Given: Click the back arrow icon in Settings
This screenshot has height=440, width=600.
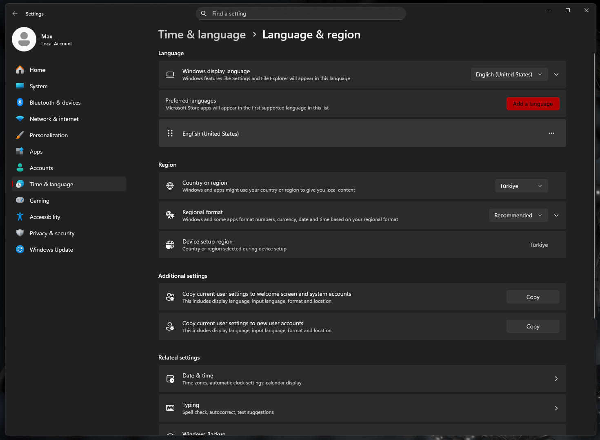Looking at the screenshot, I should pyautogui.click(x=15, y=13).
